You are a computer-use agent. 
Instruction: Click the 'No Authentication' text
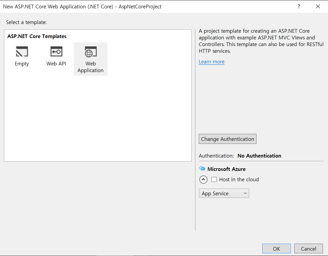(x=260, y=156)
